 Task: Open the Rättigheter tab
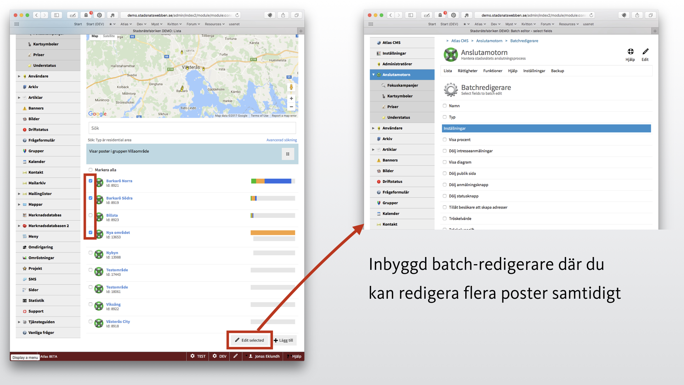[x=467, y=71]
